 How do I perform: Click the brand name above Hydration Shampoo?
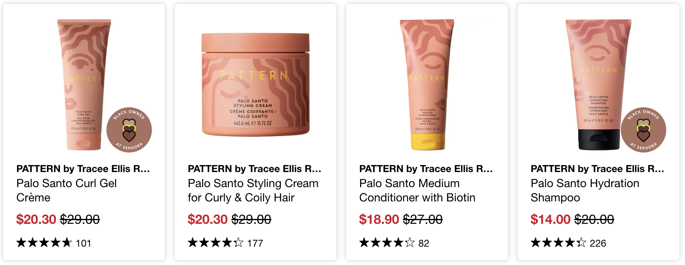click(597, 169)
